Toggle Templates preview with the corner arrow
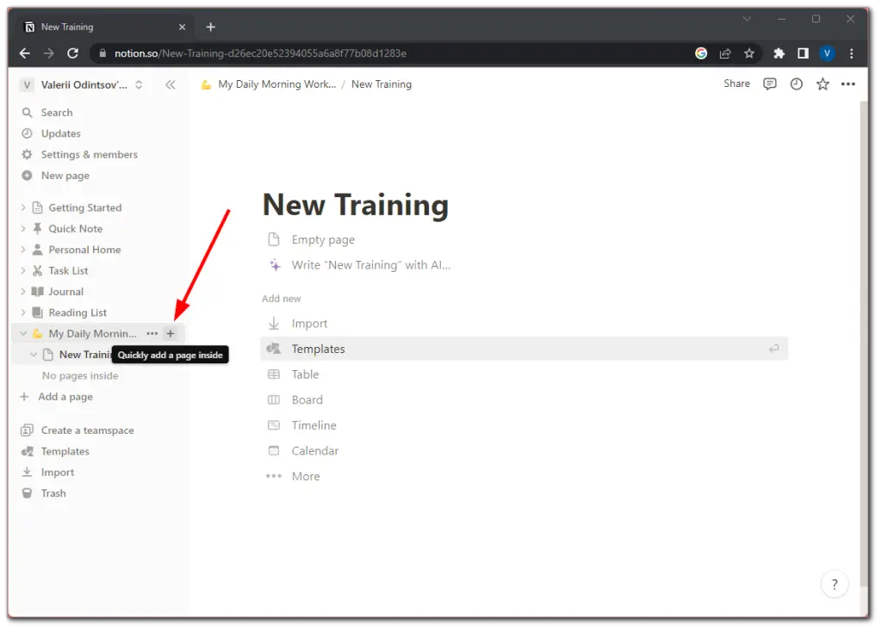Image resolution: width=882 pixels, height=631 pixels. click(x=773, y=349)
